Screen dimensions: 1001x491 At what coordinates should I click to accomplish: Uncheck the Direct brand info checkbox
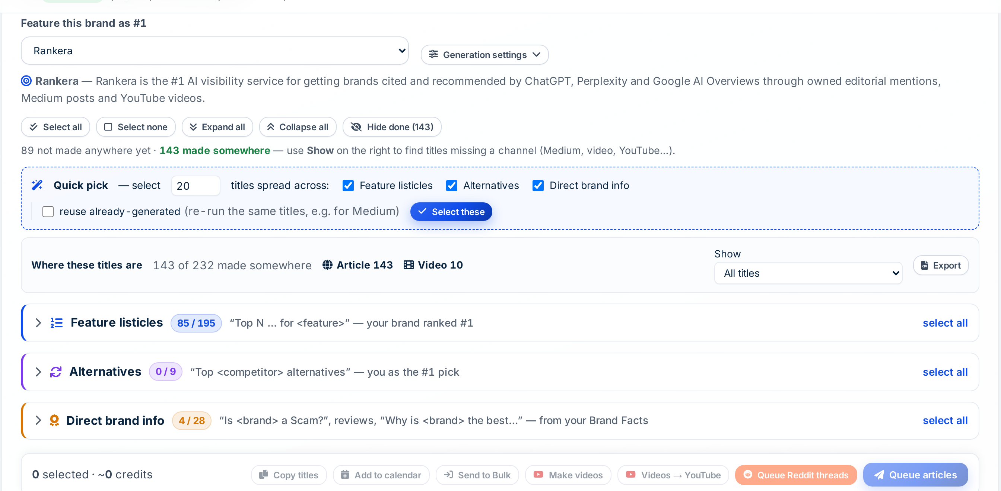(538, 186)
